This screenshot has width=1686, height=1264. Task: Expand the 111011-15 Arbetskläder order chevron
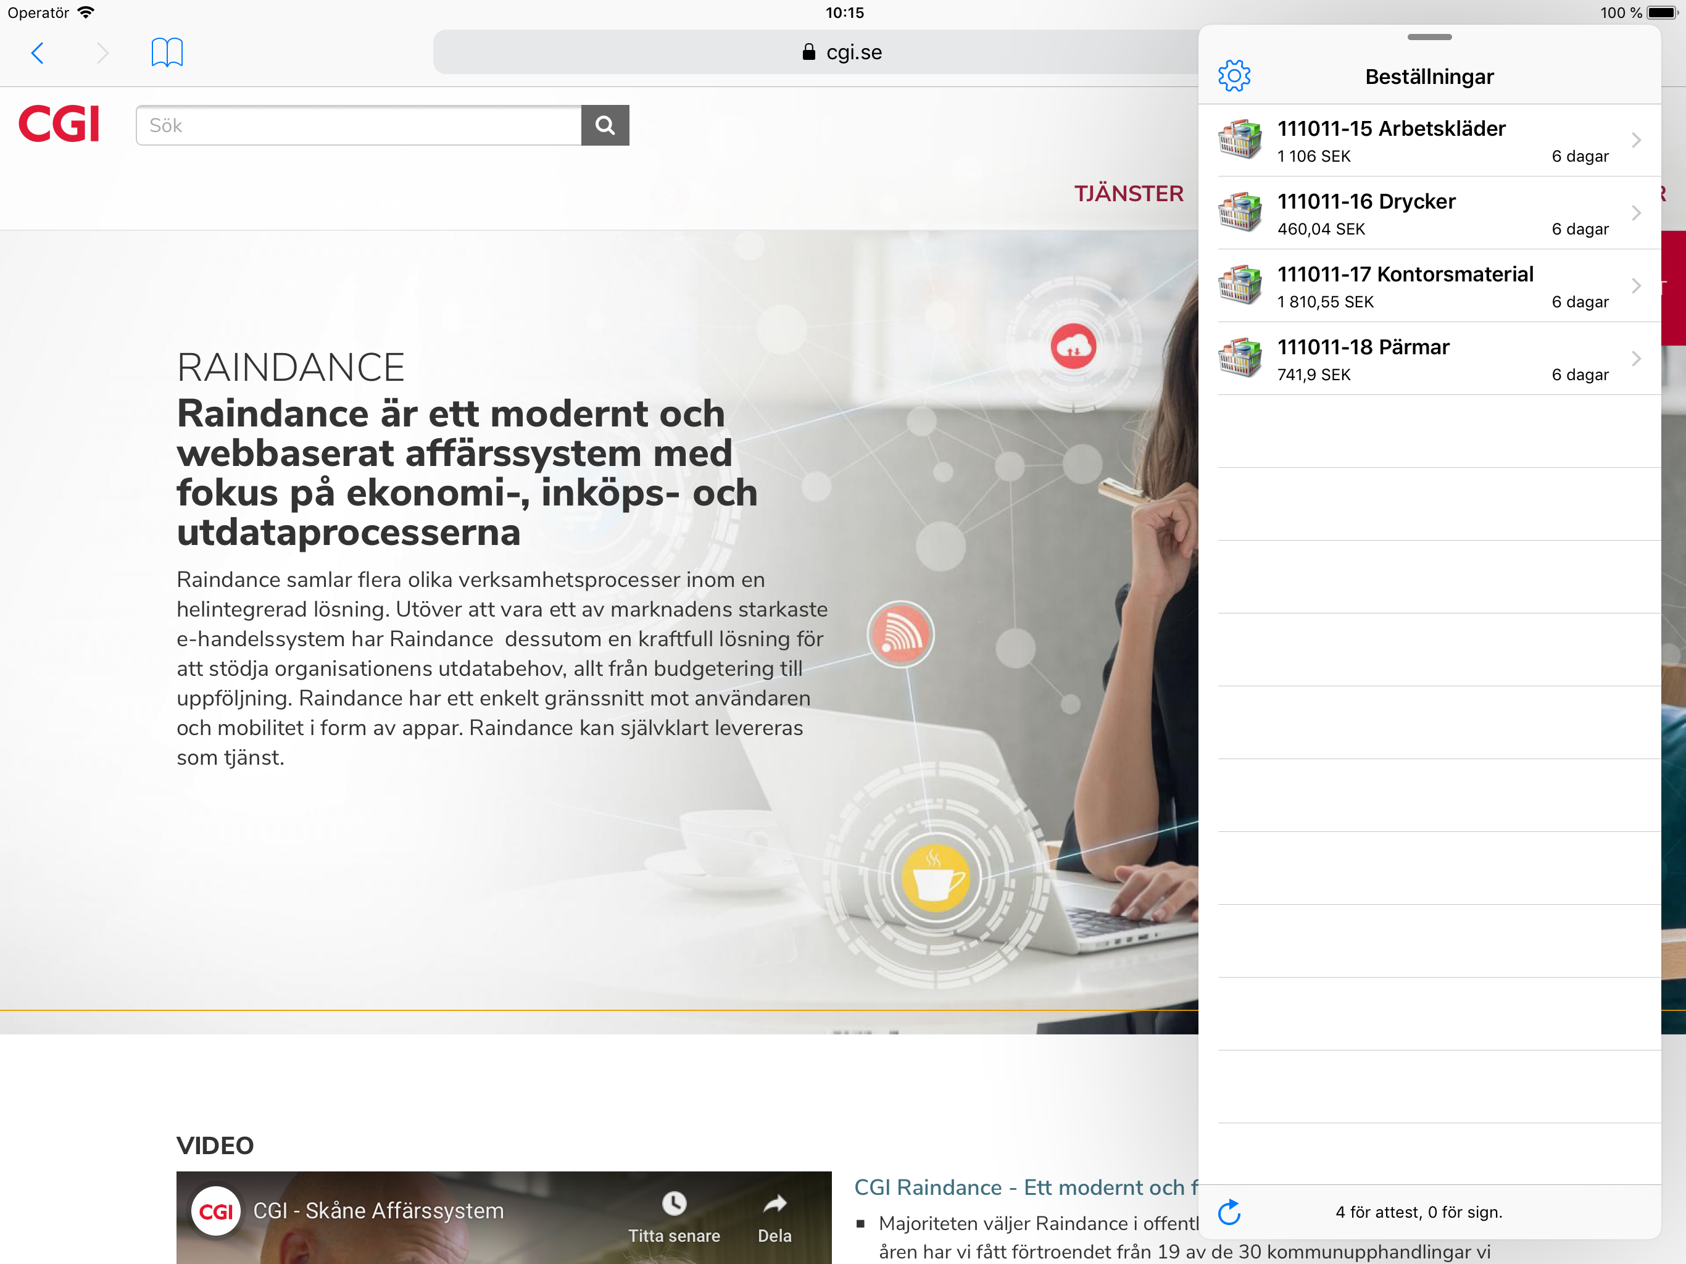tap(1635, 140)
